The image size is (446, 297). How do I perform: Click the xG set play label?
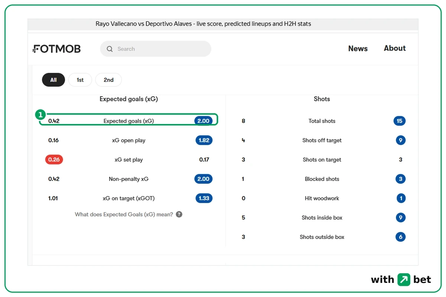click(129, 160)
